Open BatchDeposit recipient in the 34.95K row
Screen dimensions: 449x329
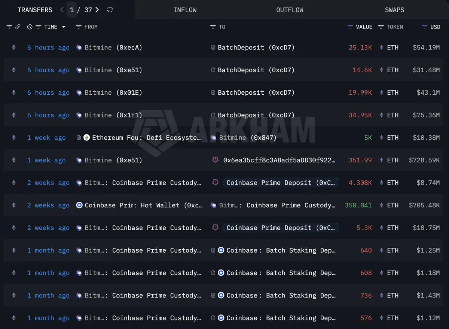click(256, 115)
